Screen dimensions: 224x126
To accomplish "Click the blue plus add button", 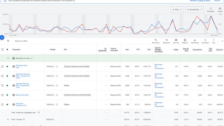I will pos(2,37).
